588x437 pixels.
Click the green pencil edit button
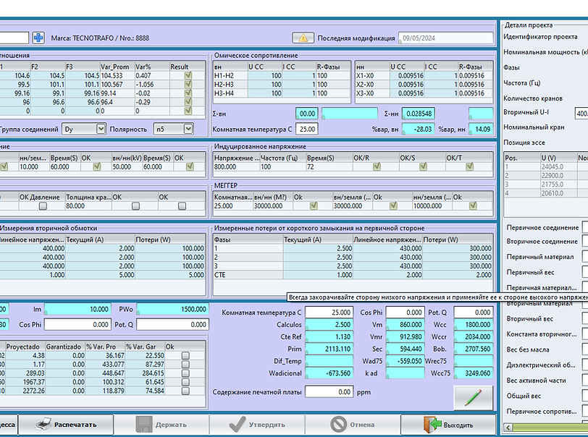point(474,398)
